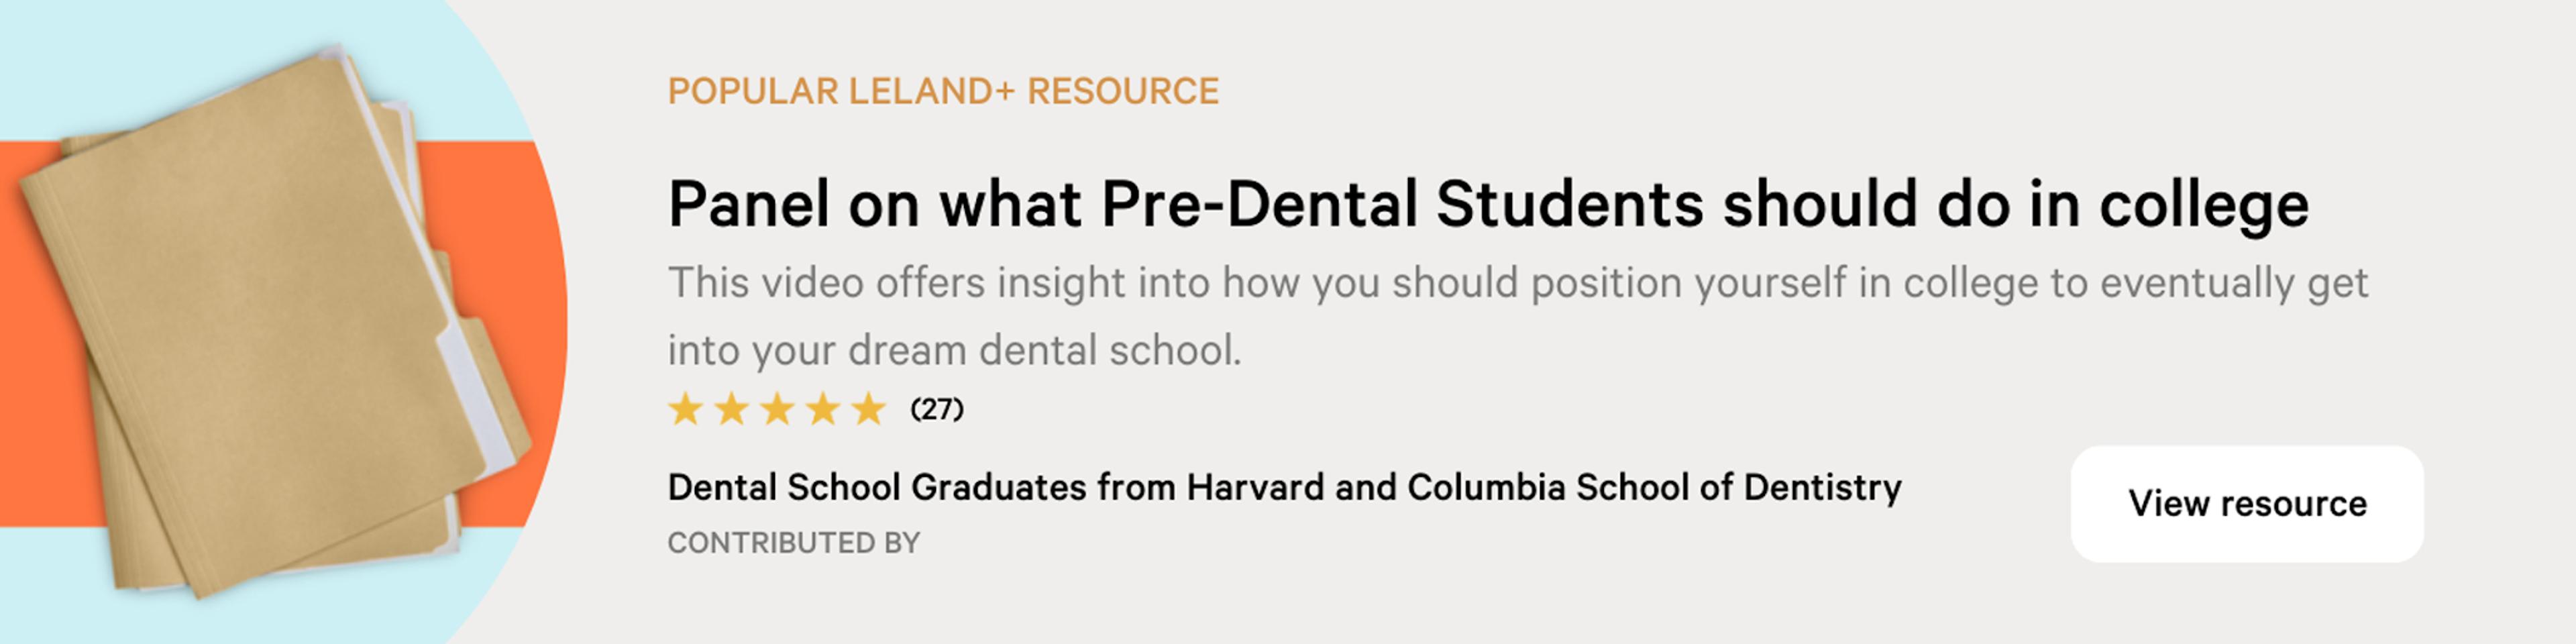Click the video description text about college
The width and height of the screenshot is (2576, 644).
point(1517,317)
